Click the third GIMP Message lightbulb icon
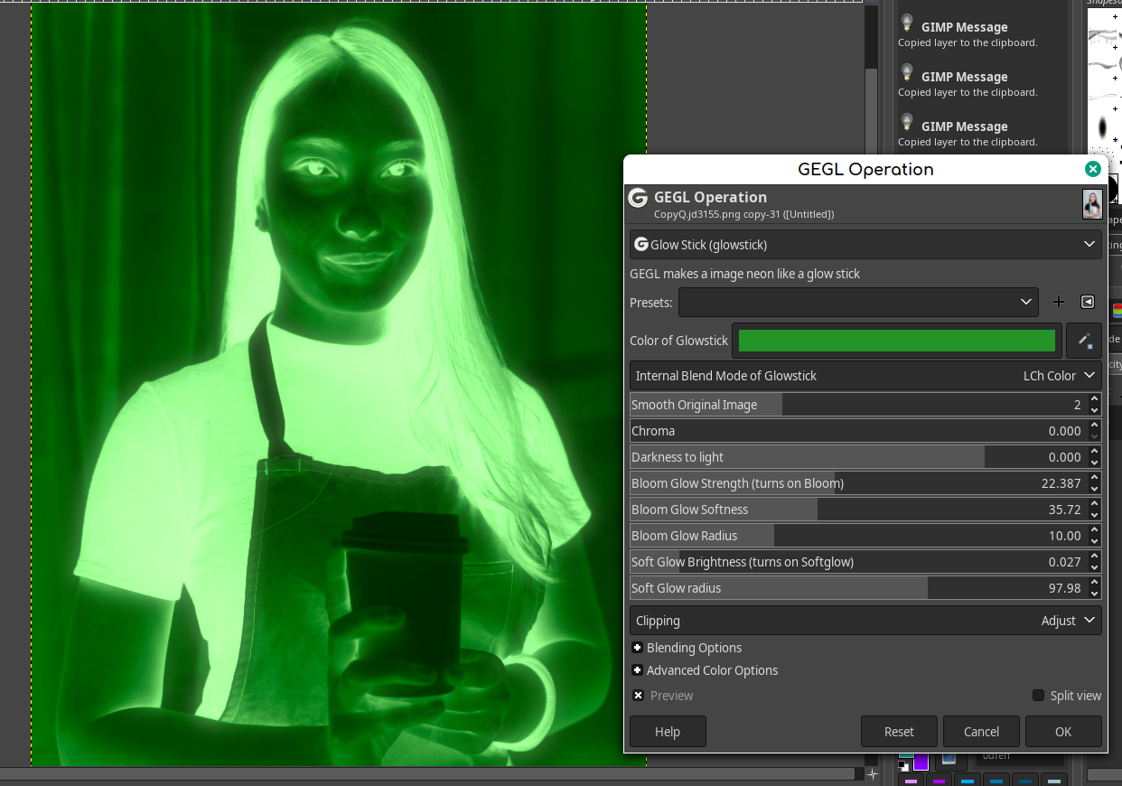This screenshot has width=1122, height=786. (x=907, y=122)
